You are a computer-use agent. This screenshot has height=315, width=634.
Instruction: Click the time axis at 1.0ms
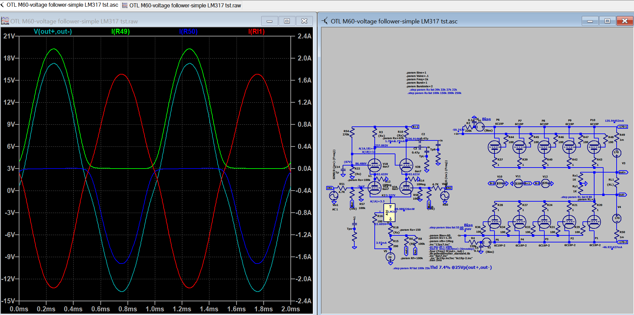[x=155, y=309]
